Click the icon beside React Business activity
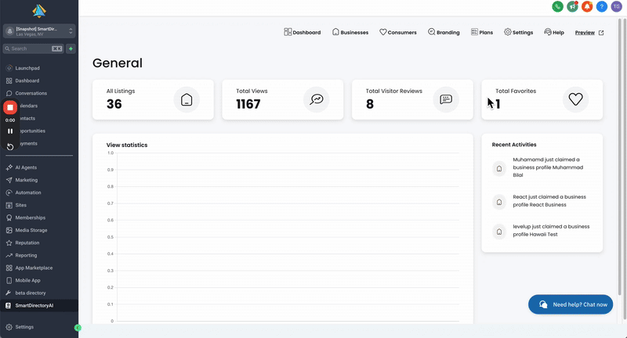The image size is (627, 338). coord(499,202)
